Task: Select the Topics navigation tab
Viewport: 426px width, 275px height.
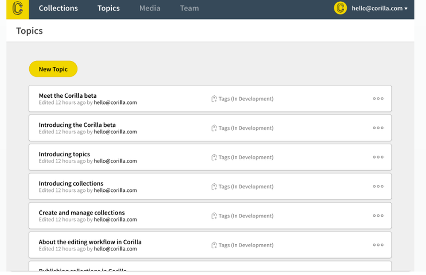Action: [108, 9]
